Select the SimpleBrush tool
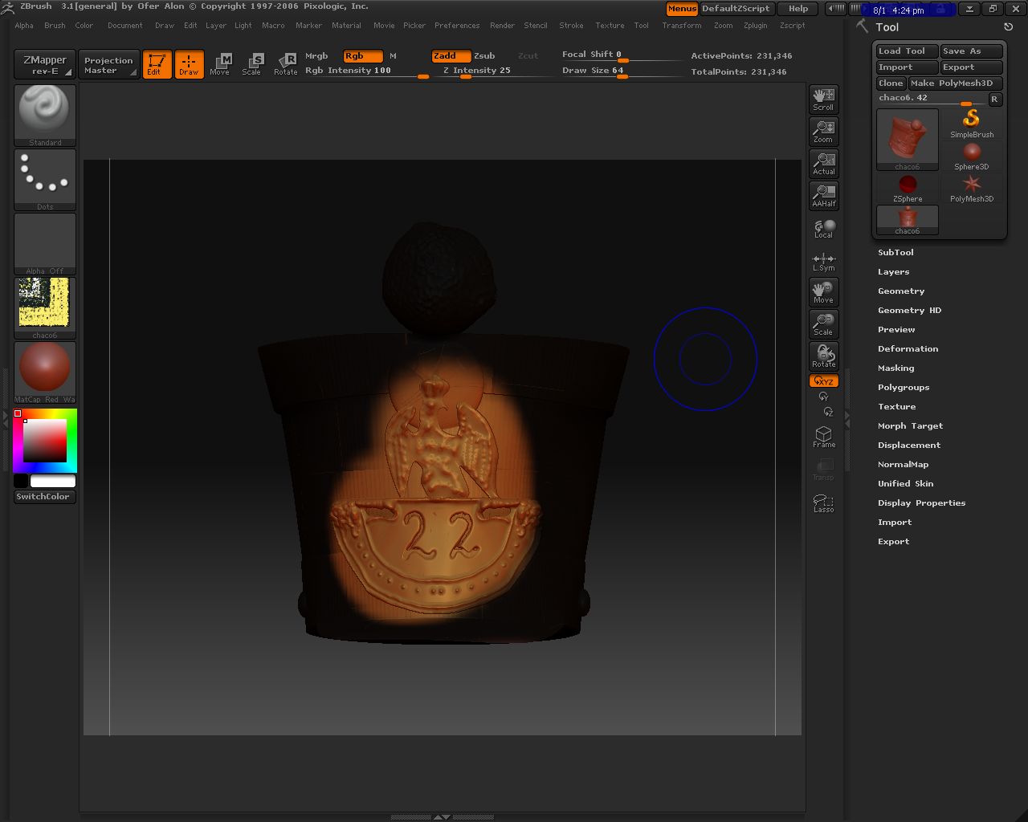This screenshot has height=822, width=1028. 971,120
